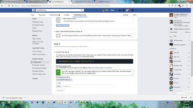
Task: Reload the page with refresh icon
Action: (x=9, y=6)
